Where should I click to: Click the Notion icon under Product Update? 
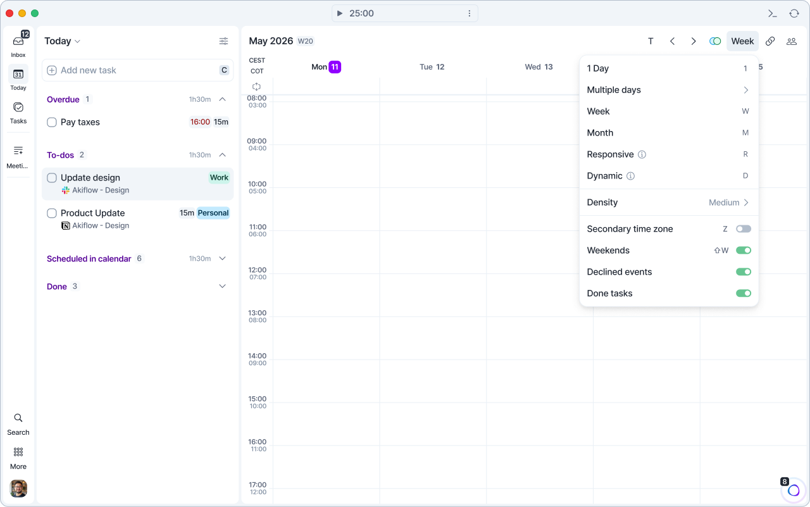(x=66, y=225)
